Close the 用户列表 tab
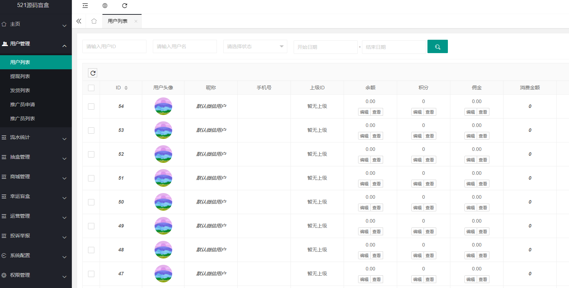569x288 pixels. tap(136, 21)
